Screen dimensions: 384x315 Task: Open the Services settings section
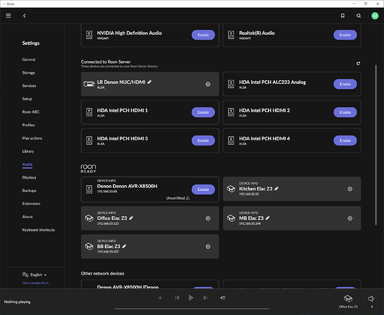29,86
